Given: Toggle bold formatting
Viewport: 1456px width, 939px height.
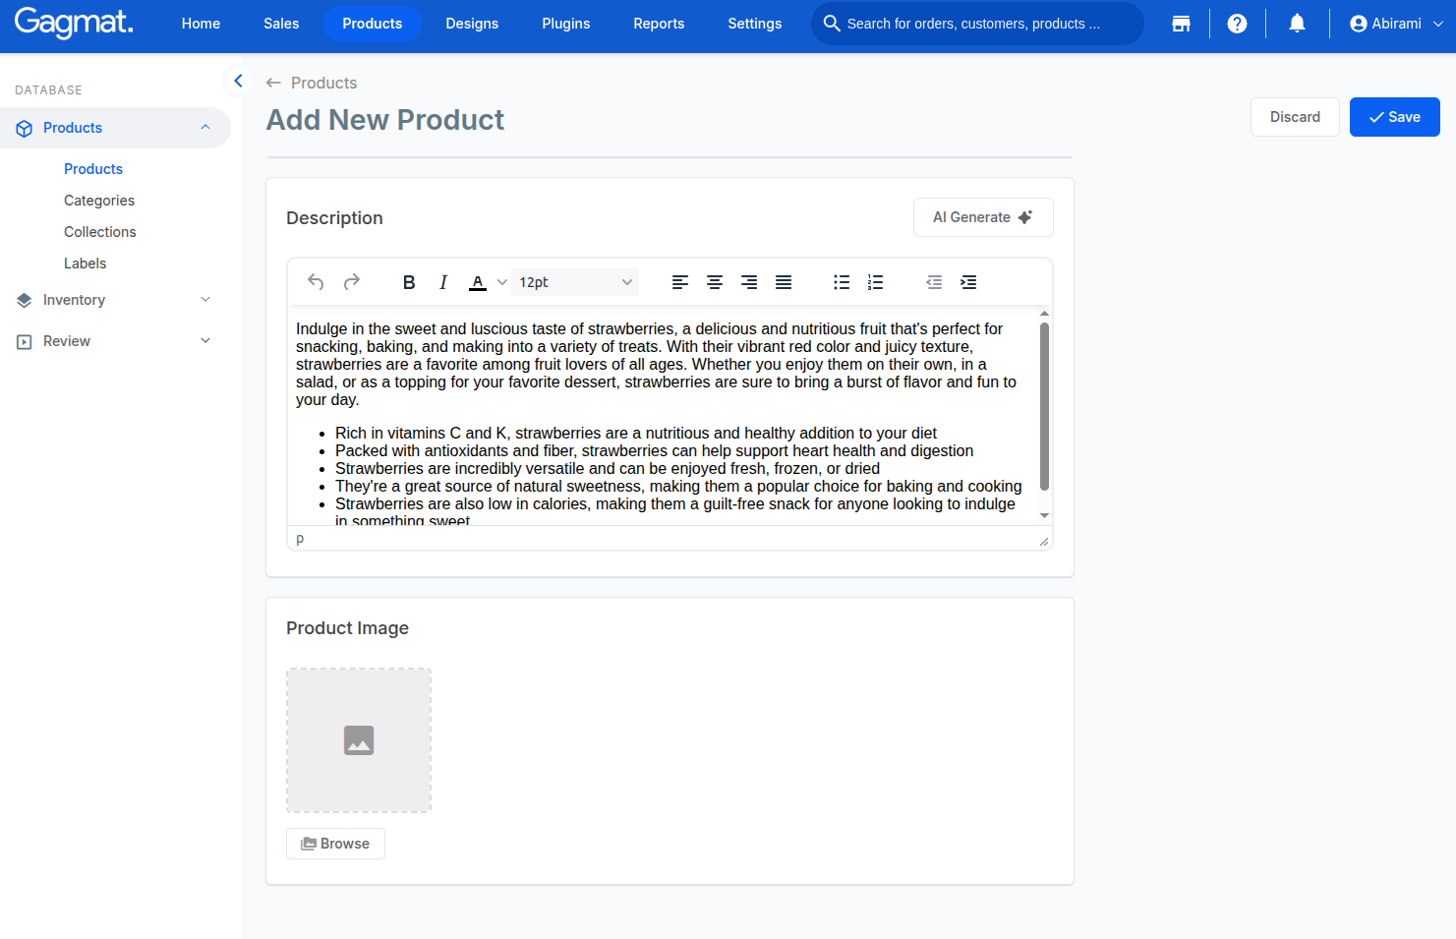Looking at the screenshot, I should click(x=409, y=282).
